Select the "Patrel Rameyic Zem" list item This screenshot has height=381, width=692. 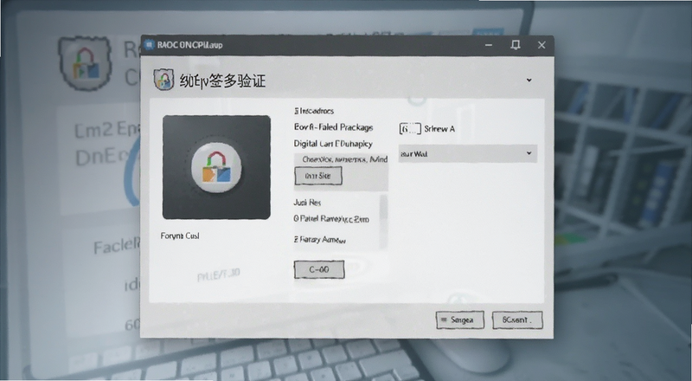(331, 219)
